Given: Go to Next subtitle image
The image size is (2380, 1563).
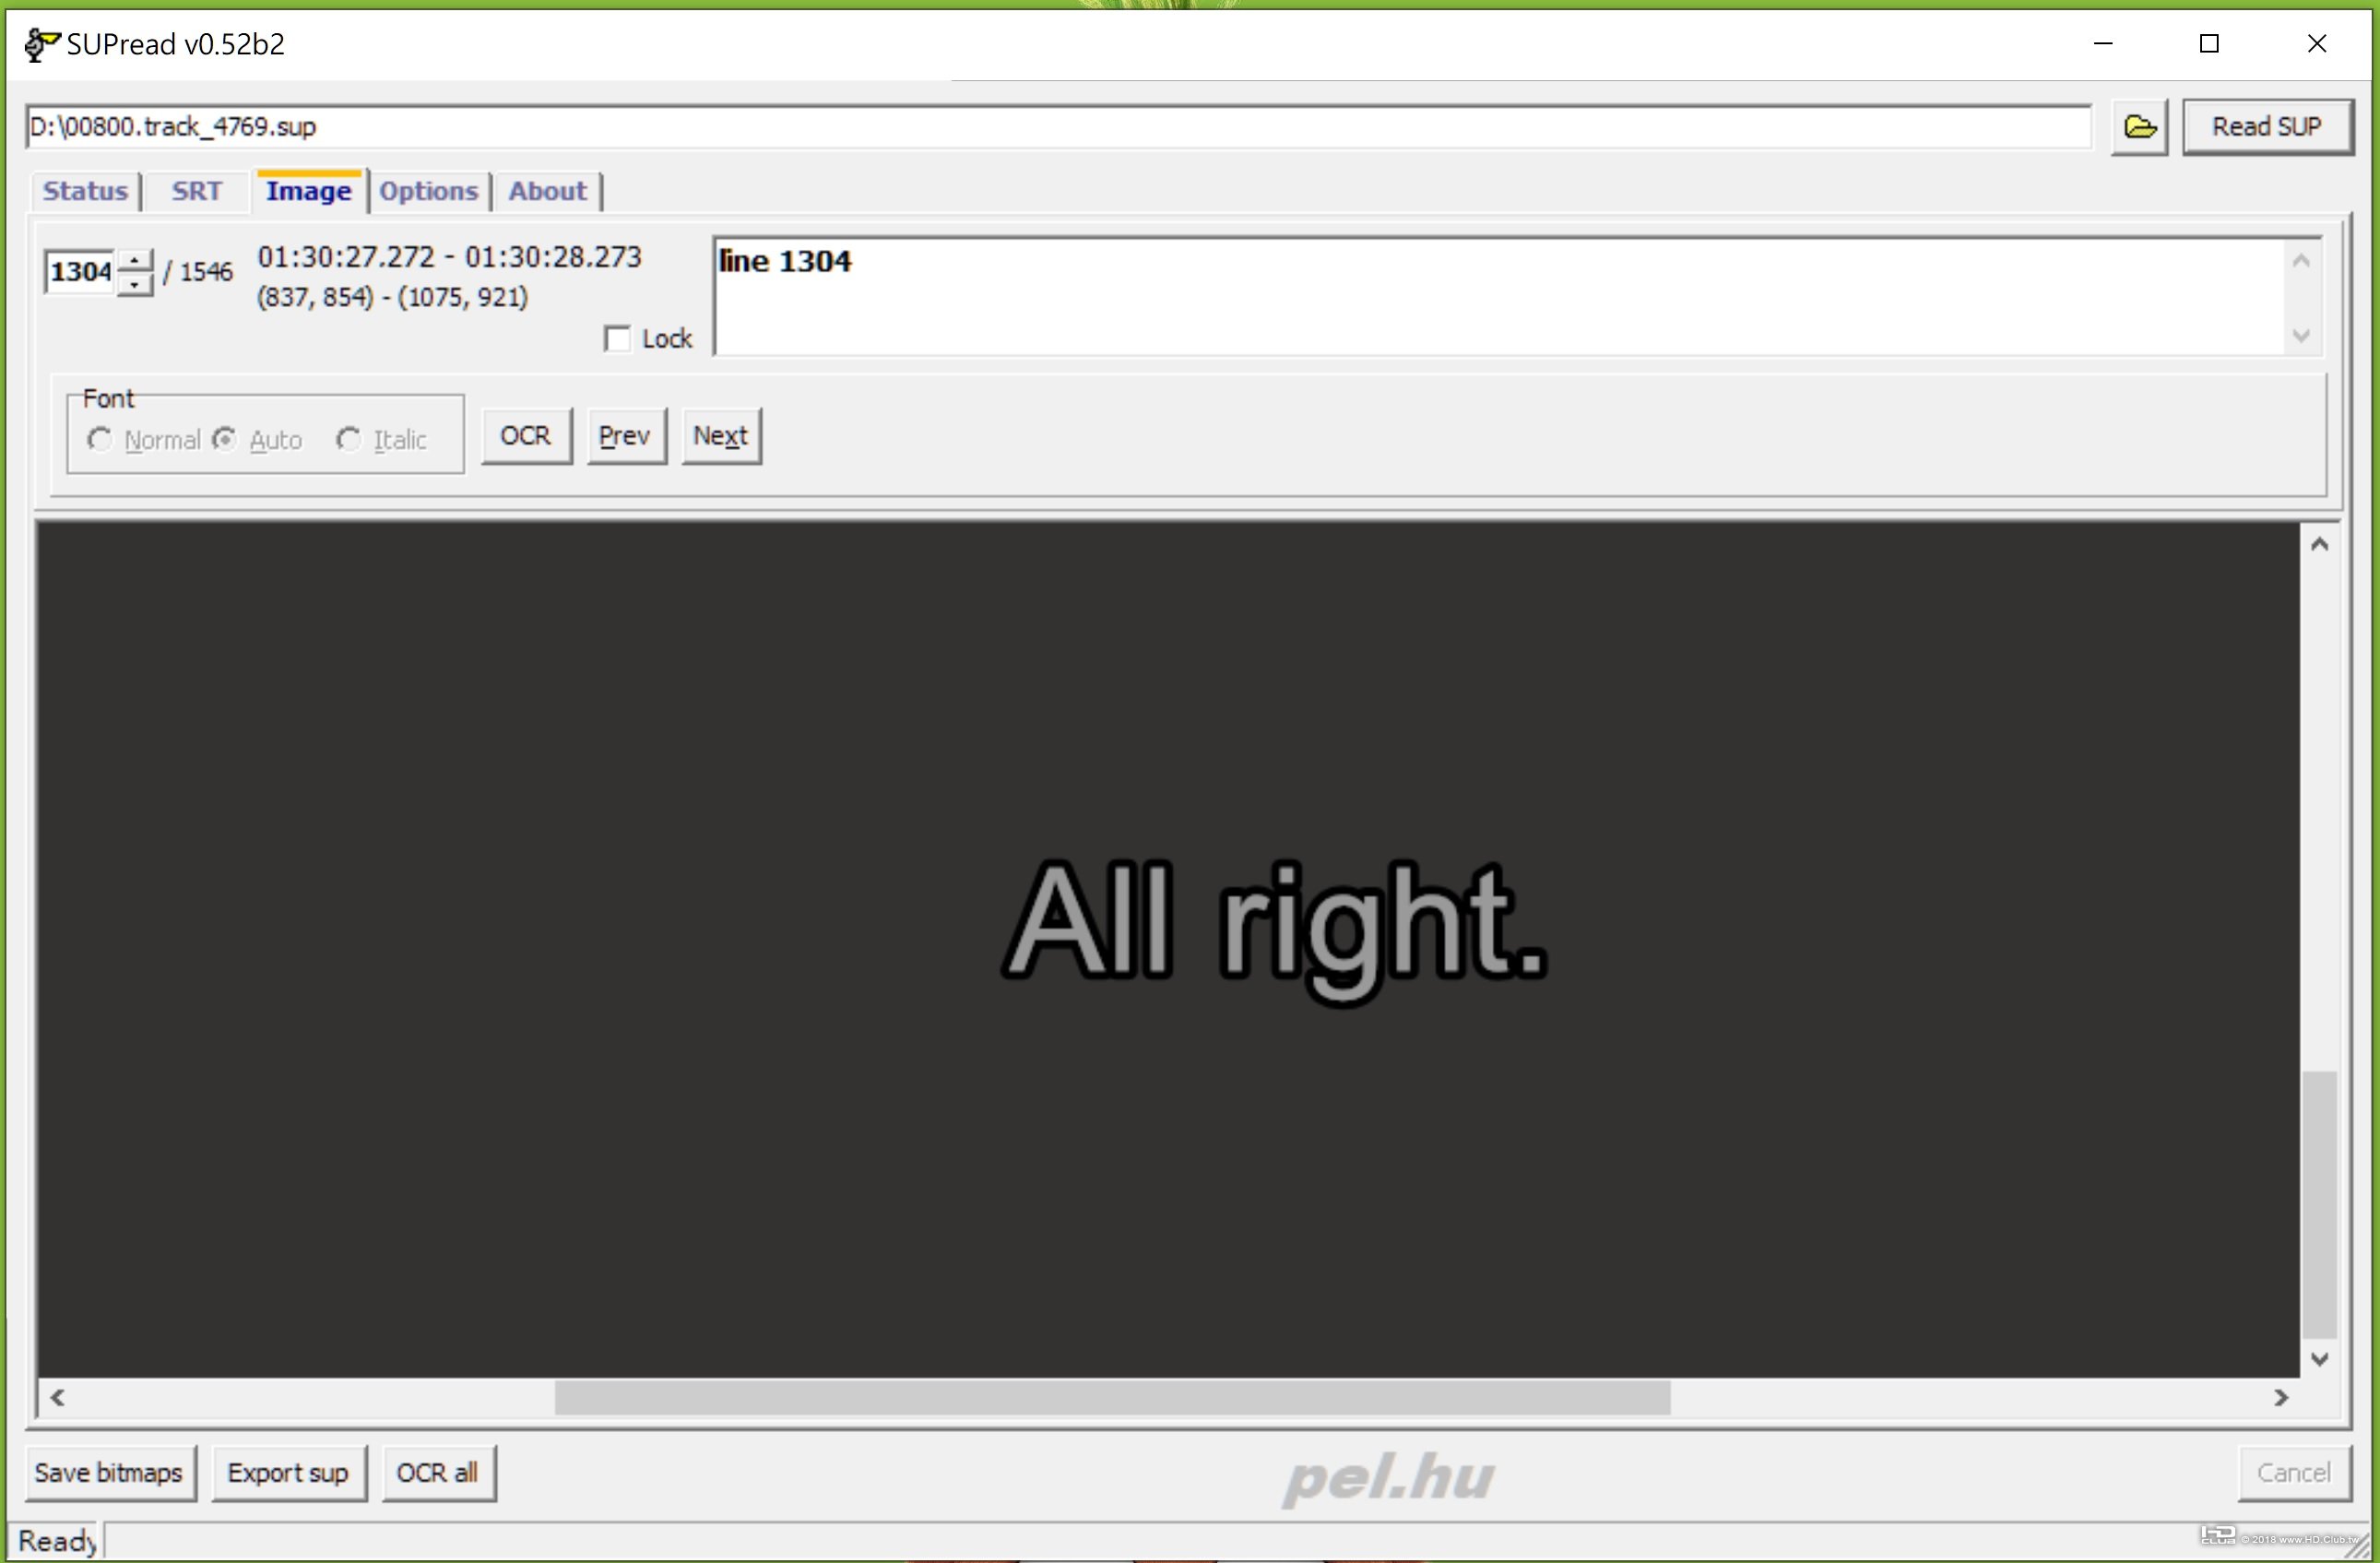Looking at the screenshot, I should click(x=720, y=436).
